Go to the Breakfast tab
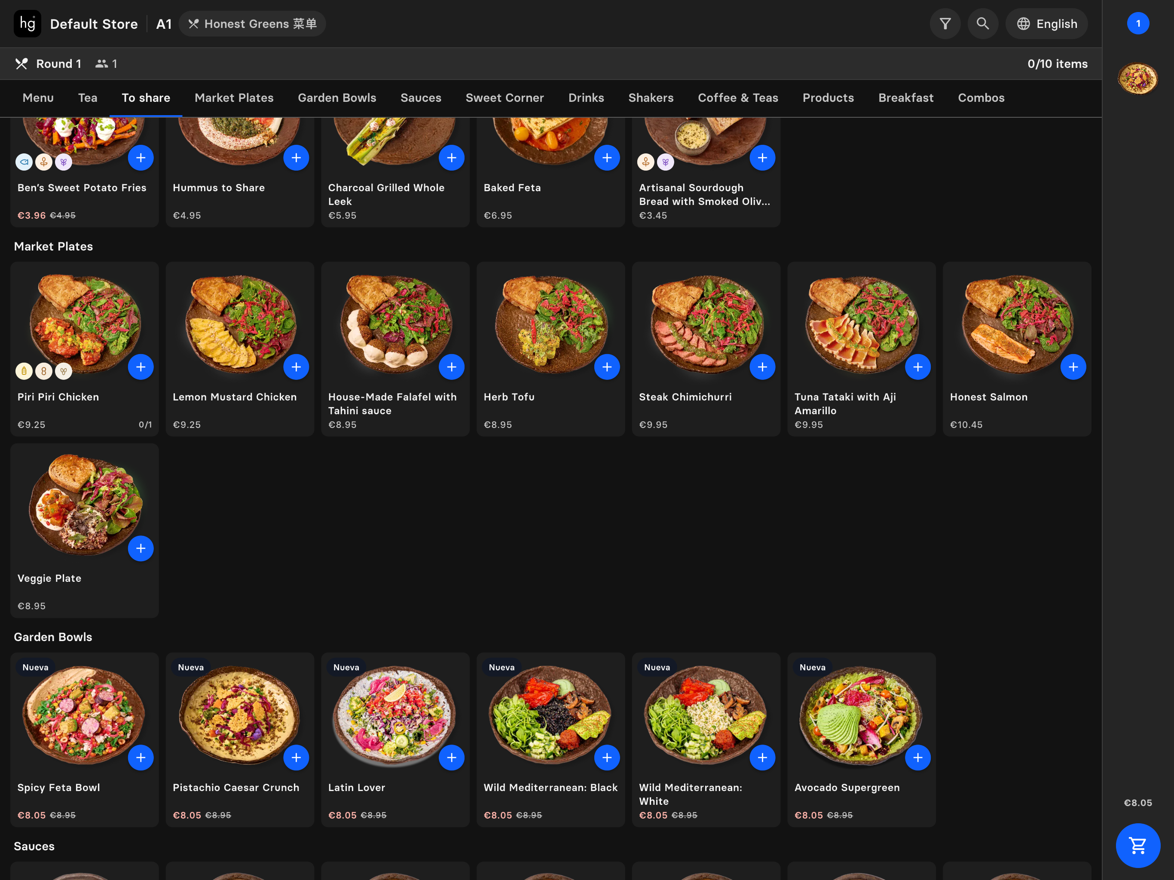This screenshot has width=1174, height=880. tap(905, 98)
